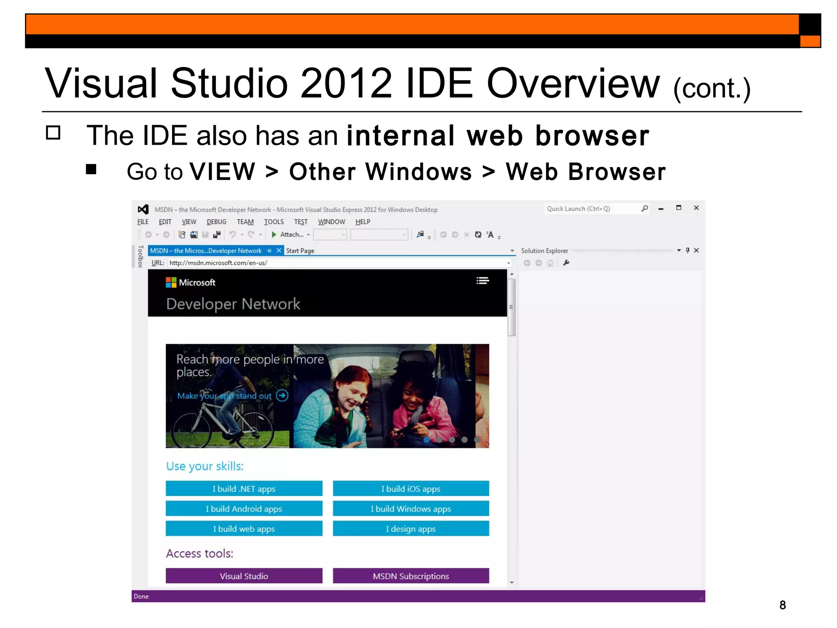The height and width of the screenshot is (628, 837).
Task: Open the EDIT menu
Action: click(165, 222)
